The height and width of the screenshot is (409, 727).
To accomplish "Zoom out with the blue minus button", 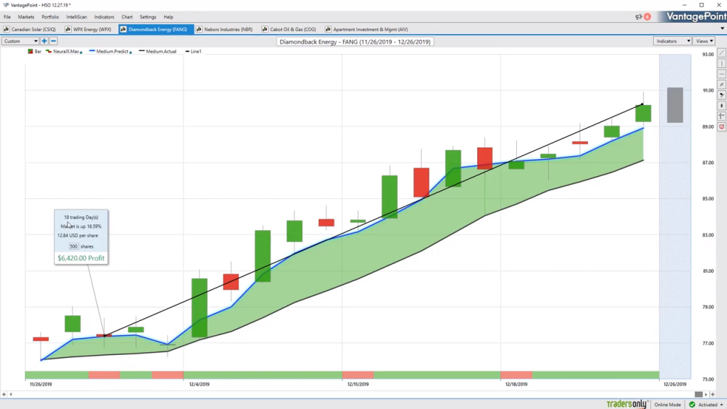I will [53, 41].
